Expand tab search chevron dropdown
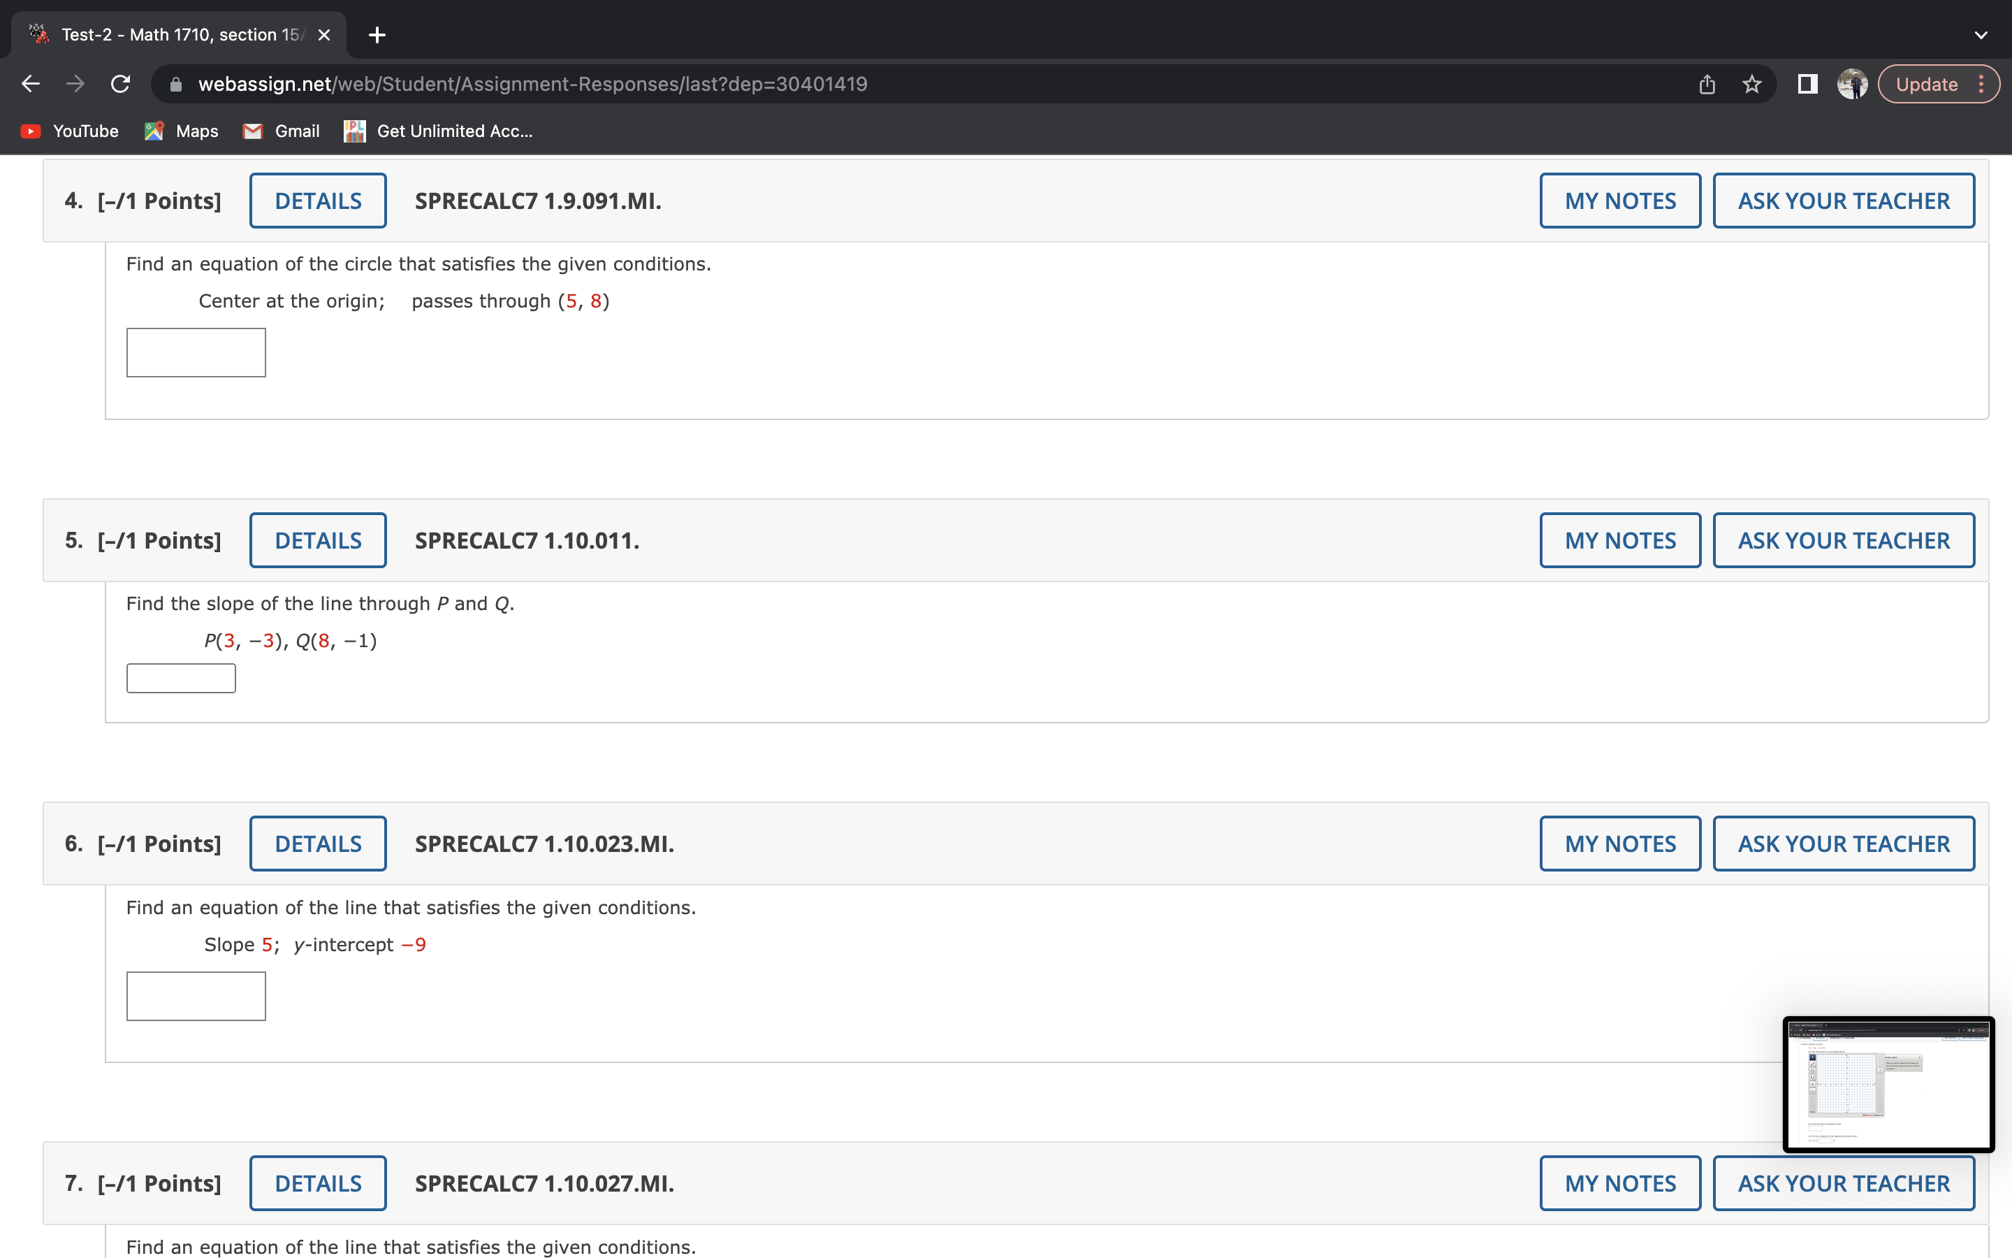The width and height of the screenshot is (2012, 1258). pyautogui.click(x=1981, y=35)
